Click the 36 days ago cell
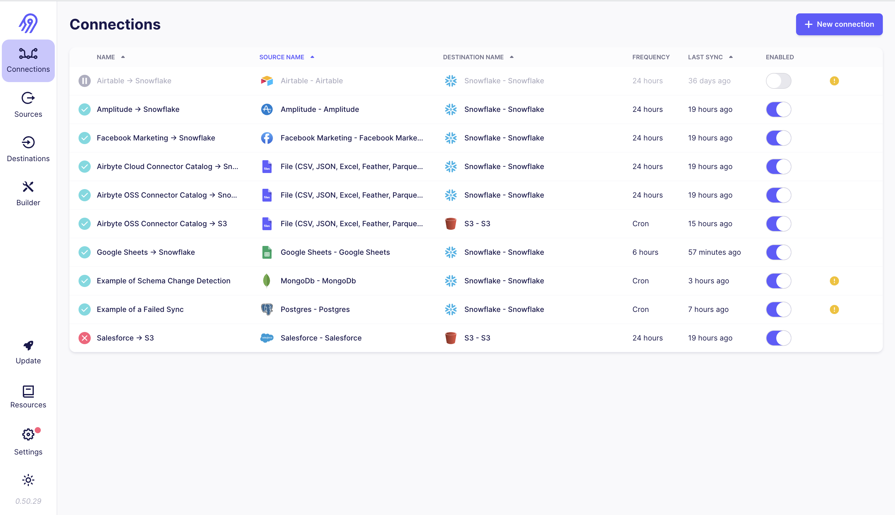The width and height of the screenshot is (895, 515). [709, 81]
